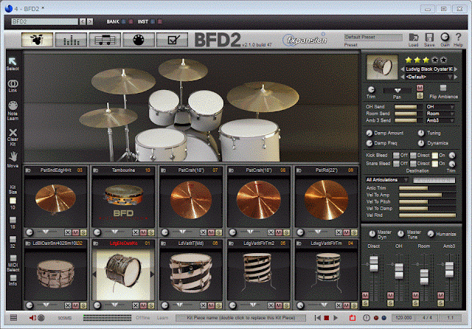Click the Load preset icon
This screenshot has height=329, width=472.
point(414,37)
